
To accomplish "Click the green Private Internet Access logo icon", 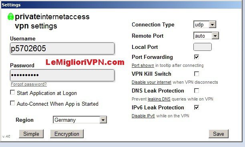I will (x=11, y=16).
